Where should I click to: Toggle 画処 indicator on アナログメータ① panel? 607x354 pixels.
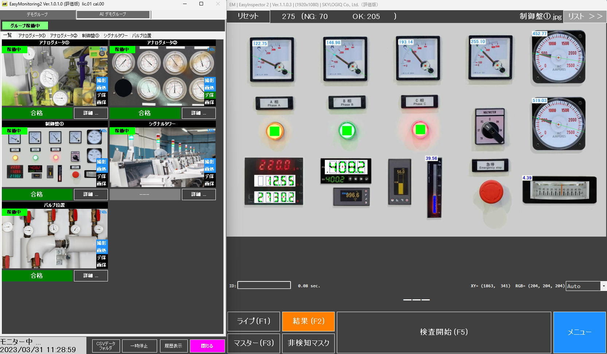pyautogui.click(x=102, y=88)
